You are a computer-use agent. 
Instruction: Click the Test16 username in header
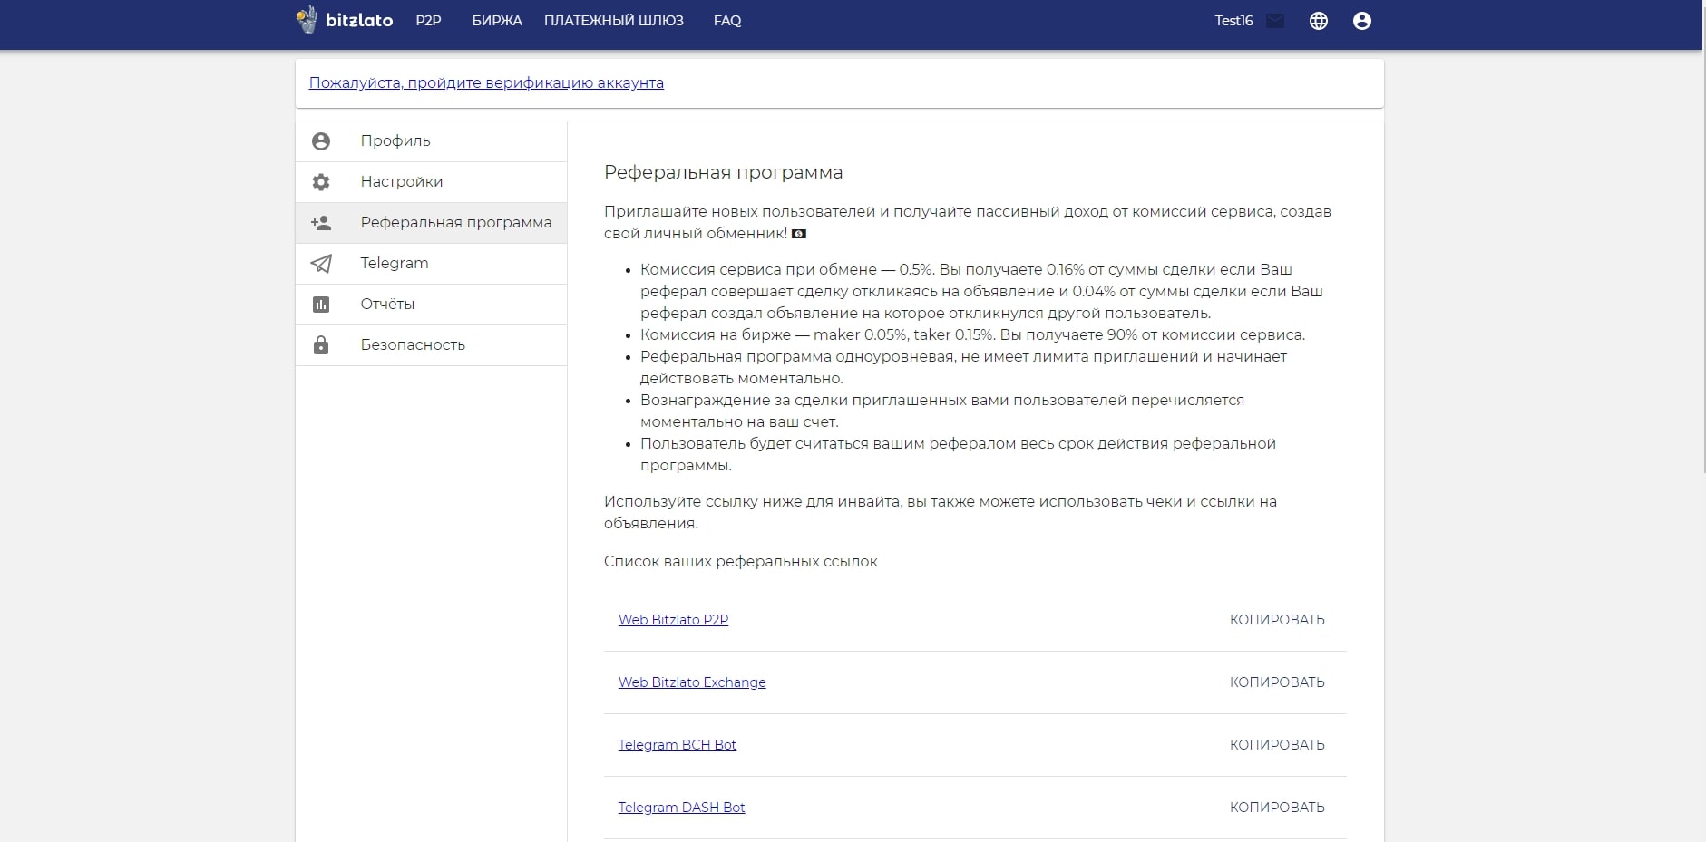(x=1233, y=21)
